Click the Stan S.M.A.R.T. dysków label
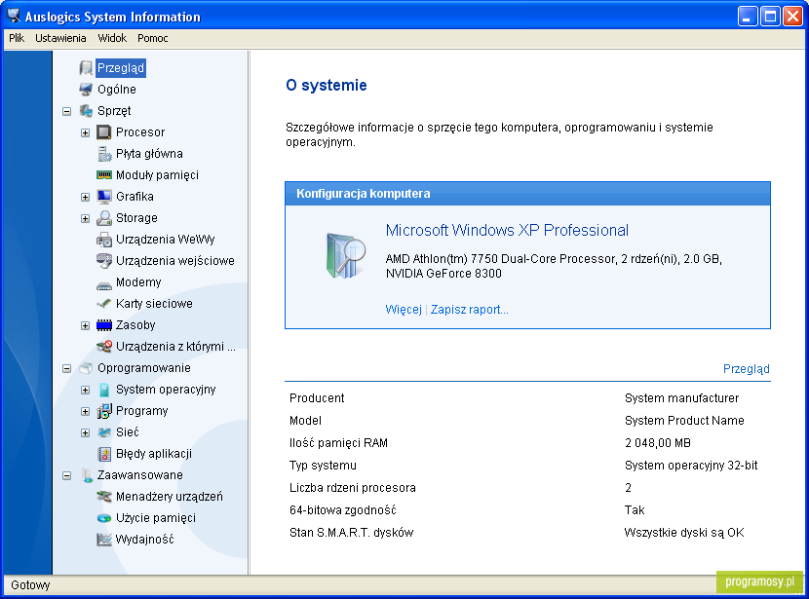This screenshot has height=599, width=809. point(351,533)
